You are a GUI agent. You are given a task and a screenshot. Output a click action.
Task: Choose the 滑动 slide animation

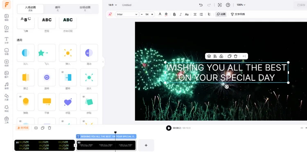click(x=89, y=53)
